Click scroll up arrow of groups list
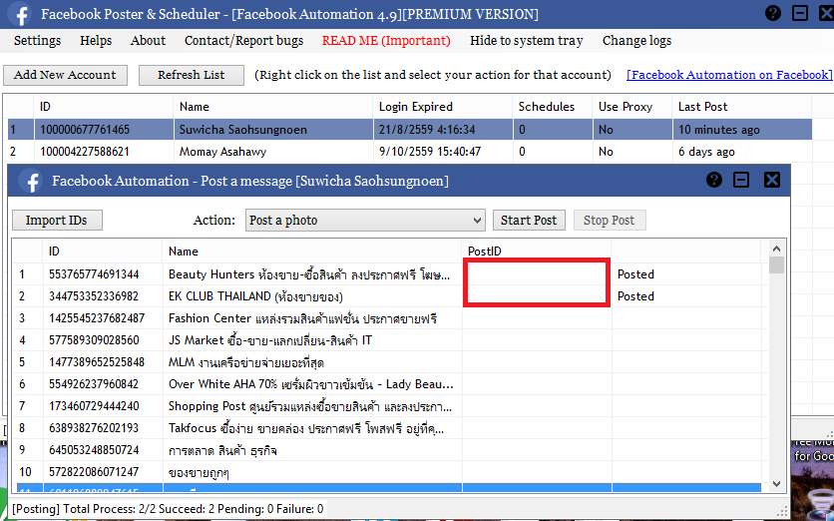Viewport: 834px width, 521px height. point(776,249)
